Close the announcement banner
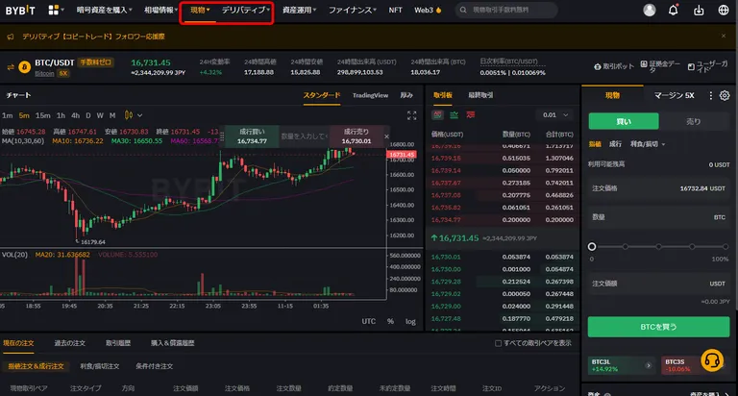 (x=724, y=36)
